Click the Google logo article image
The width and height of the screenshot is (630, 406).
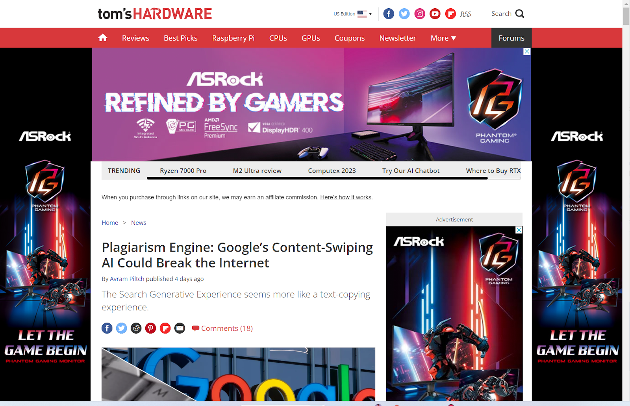coord(238,374)
